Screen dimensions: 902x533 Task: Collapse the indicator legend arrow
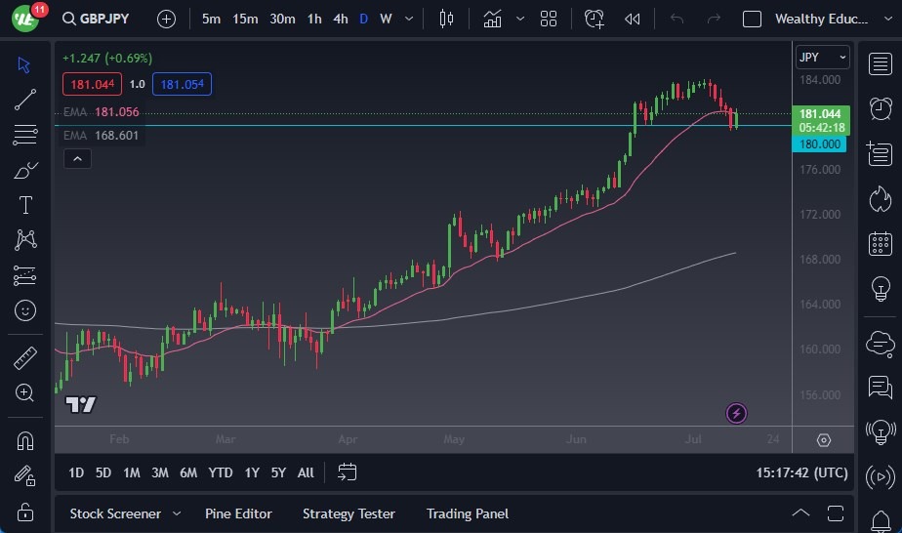pos(78,159)
